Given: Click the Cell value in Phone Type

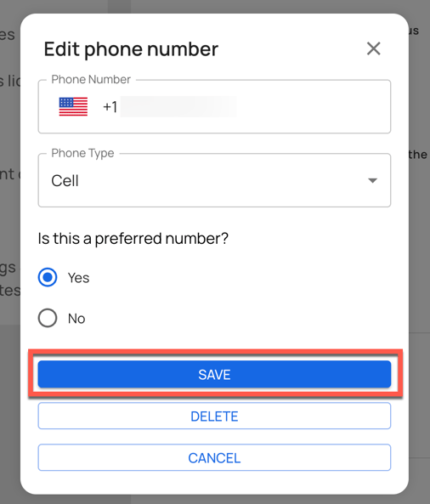Looking at the screenshot, I should (65, 181).
